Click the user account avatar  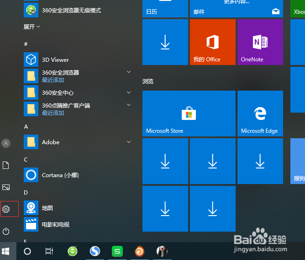6,143
